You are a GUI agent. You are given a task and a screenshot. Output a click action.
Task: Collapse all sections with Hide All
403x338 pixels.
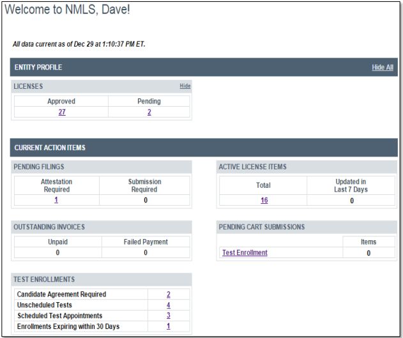(x=382, y=67)
